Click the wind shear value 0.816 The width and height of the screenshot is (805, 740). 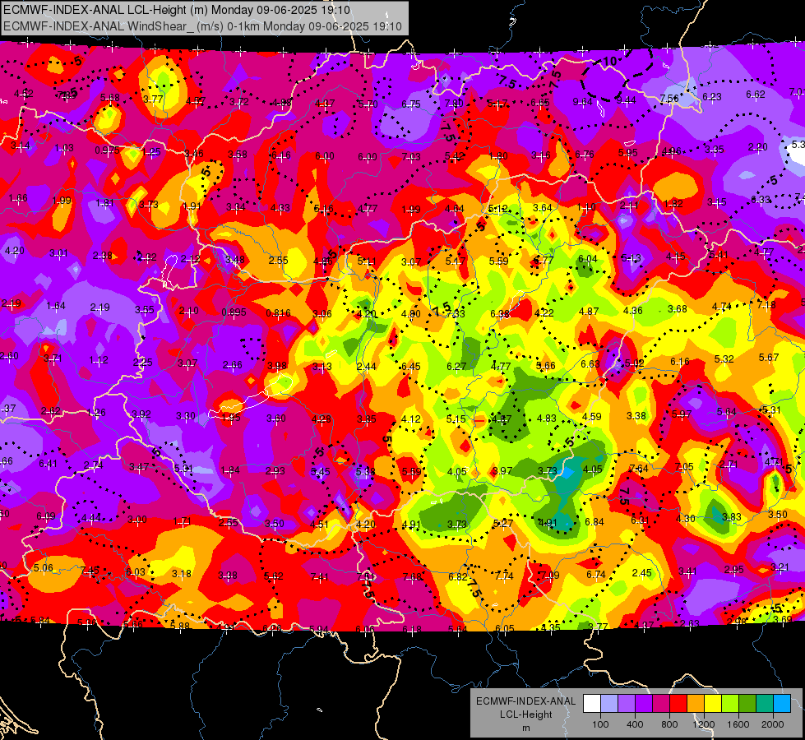[278, 312]
